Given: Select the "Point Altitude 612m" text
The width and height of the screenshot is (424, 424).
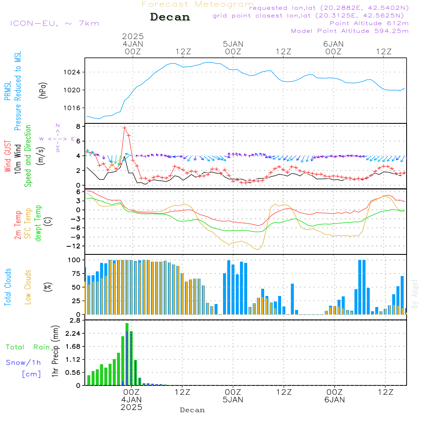Looking at the screenshot, I should pos(369,23).
